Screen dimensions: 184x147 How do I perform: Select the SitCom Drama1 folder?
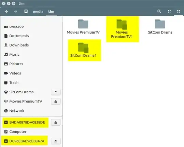(83, 50)
